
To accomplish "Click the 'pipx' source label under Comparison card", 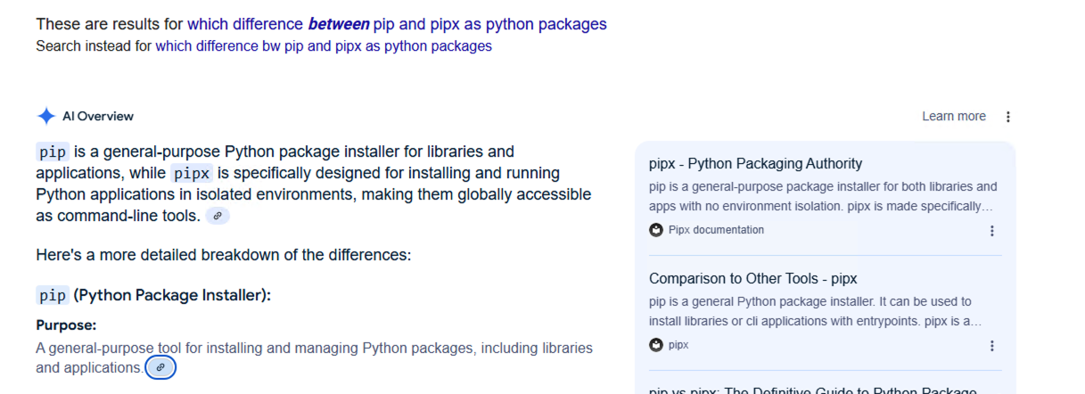I will pos(678,345).
